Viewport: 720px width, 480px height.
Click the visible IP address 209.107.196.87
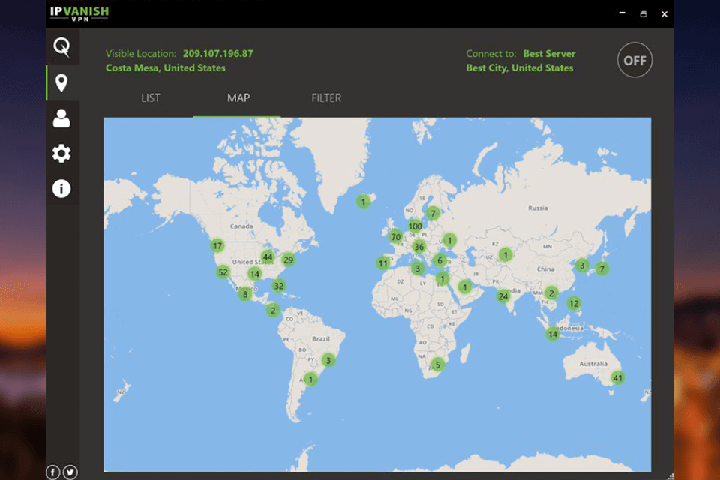coord(218,54)
